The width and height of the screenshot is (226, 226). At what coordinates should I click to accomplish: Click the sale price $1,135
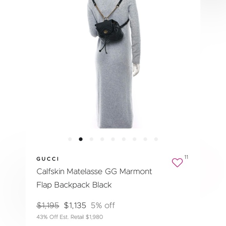75,205
